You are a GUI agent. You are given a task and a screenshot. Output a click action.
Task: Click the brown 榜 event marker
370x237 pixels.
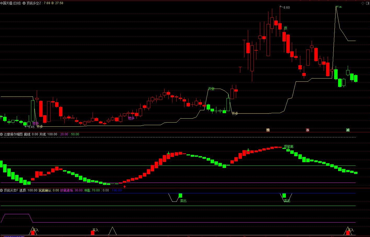point(268,130)
